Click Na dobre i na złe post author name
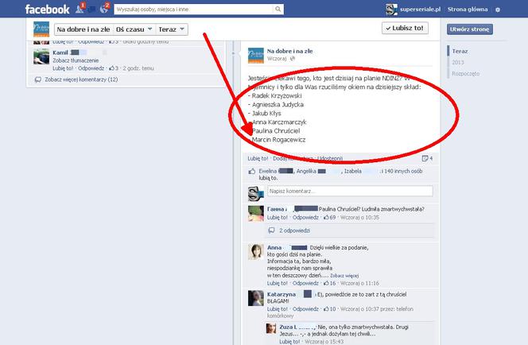 click(x=289, y=51)
